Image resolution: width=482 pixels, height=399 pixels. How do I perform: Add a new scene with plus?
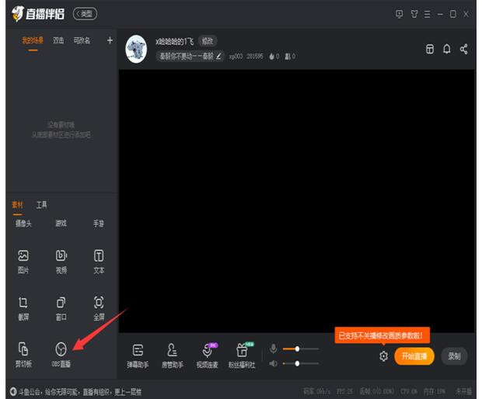[x=110, y=40]
